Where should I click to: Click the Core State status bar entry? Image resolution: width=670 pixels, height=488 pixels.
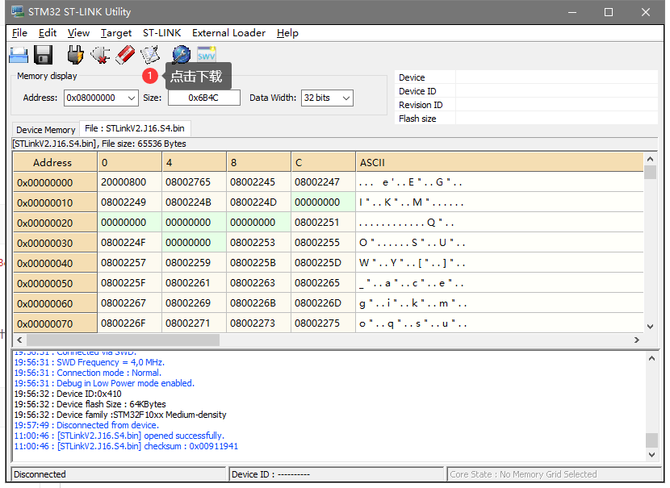point(553,474)
